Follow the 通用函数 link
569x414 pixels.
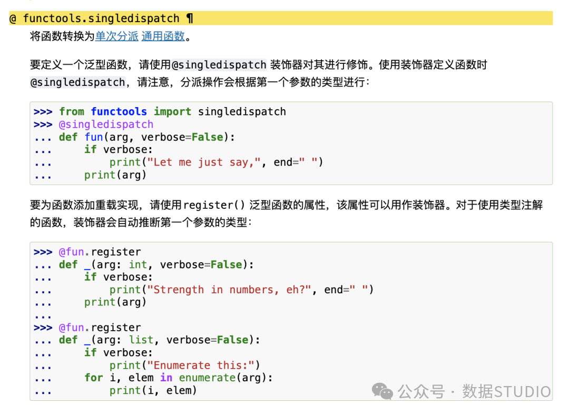[163, 36]
